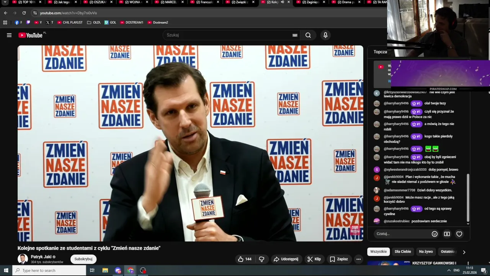
Task: Open Super Chat money icon in chat
Action: (x=447, y=234)
